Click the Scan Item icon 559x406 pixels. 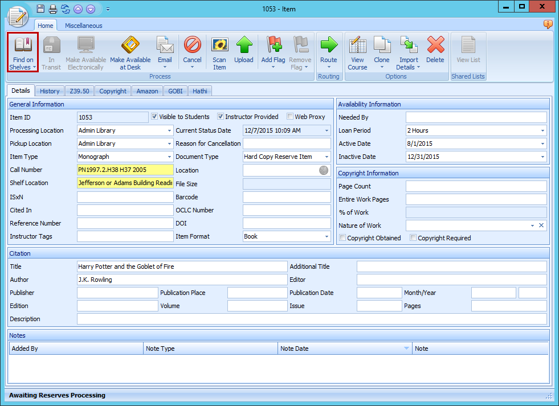pos(219,46)
